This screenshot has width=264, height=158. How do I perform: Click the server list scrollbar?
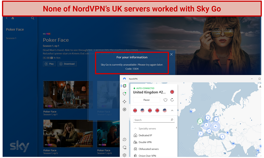point(177,128)
